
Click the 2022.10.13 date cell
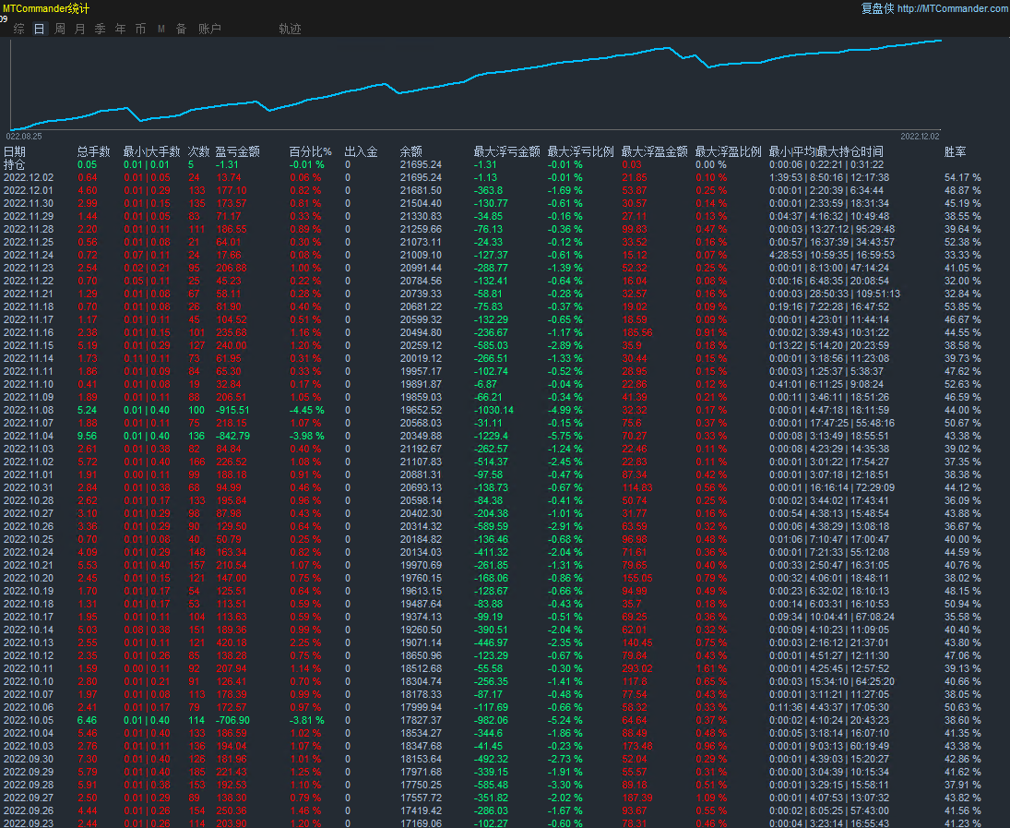29,643
